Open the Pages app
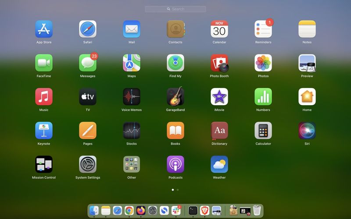Screen dimensions: 351x219 [x=88, y=131]
